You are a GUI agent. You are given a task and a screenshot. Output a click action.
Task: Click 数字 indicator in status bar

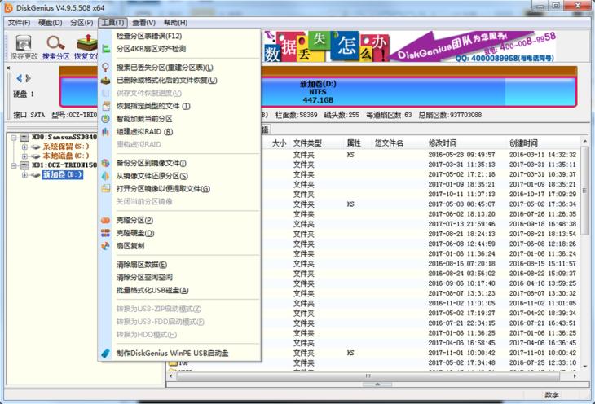tap(551, 395)
